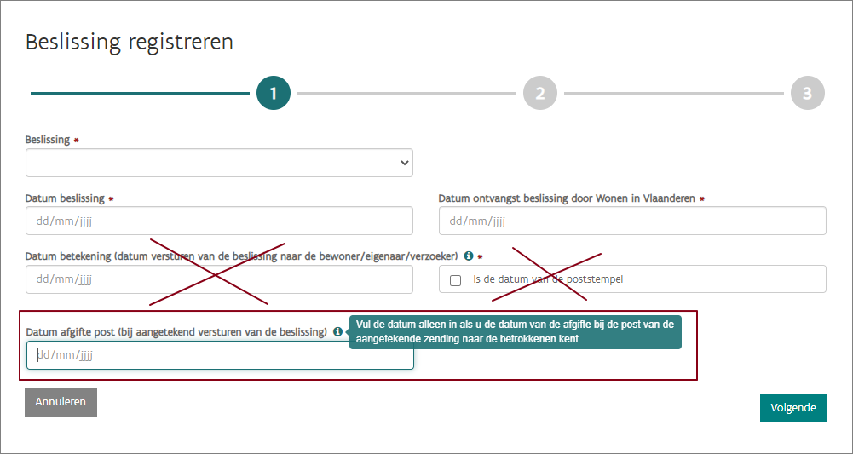Click the 'Datum ontvangst beslissing door Wonen in Vlaanderen' label
The image size is (853, 454).
coord(567,198)
